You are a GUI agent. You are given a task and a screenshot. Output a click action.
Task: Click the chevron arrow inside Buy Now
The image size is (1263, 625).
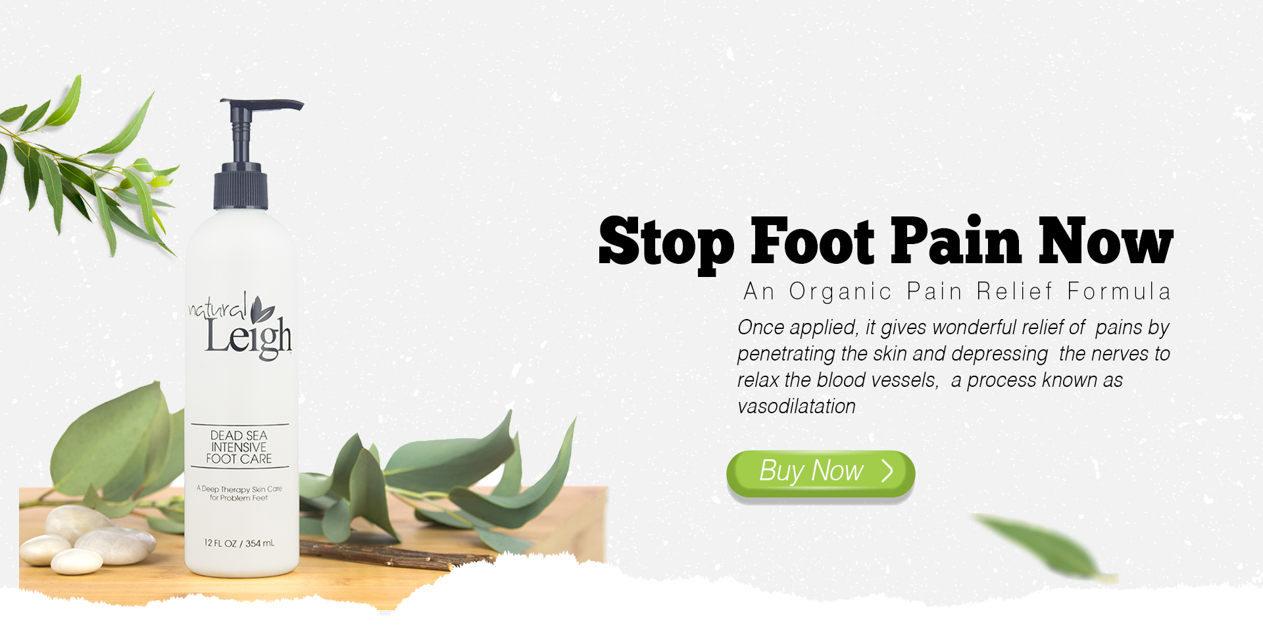[887, 471]
